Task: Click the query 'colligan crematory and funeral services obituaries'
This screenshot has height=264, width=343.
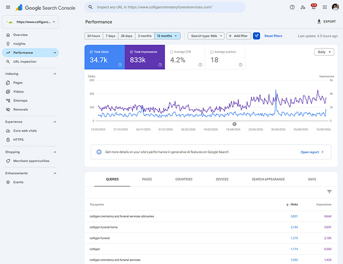Action: pos(122,216)
